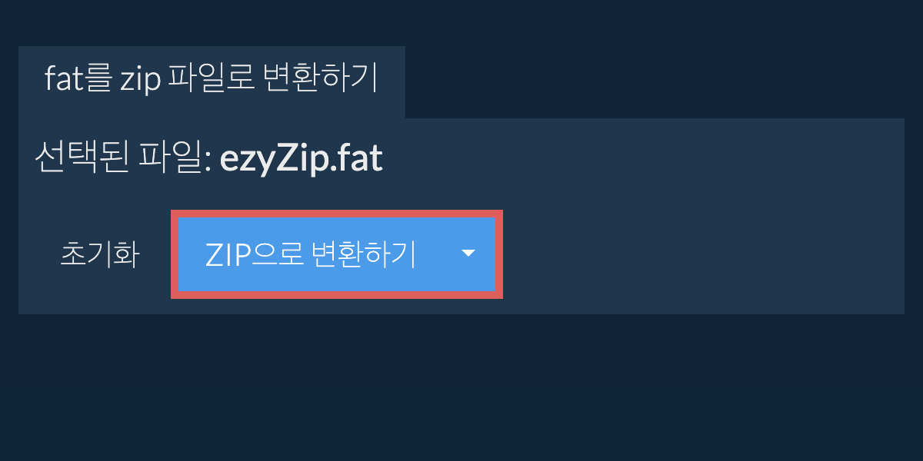
Task: Clear the chosen file using the 초기화 link
Action: pos(99,254)
